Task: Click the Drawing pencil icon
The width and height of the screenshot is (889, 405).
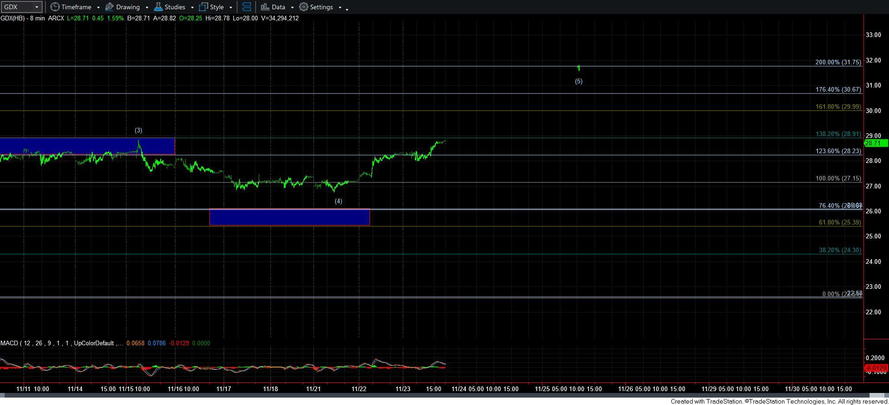Action: tap(110, 7)
